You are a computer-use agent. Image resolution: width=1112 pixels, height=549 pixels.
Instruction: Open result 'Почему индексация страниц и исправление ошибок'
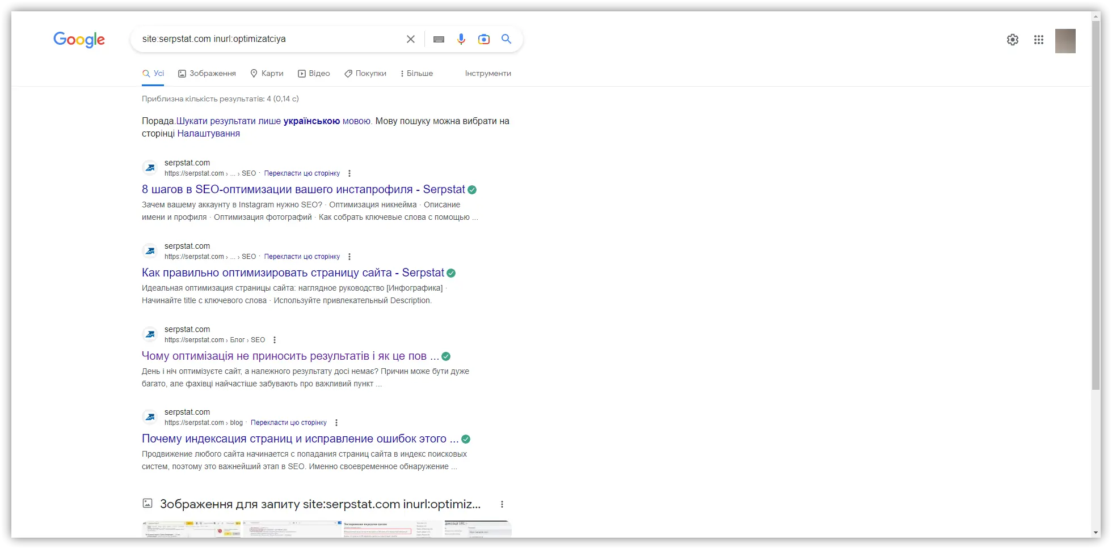click(x=300, y=439)
